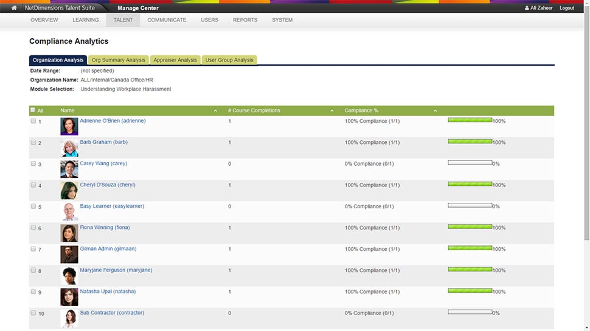Click Gilman Admin's photo thumbnail
This screenshot has width=590, height=331.
pyautogui.click(x=69, y=254)
